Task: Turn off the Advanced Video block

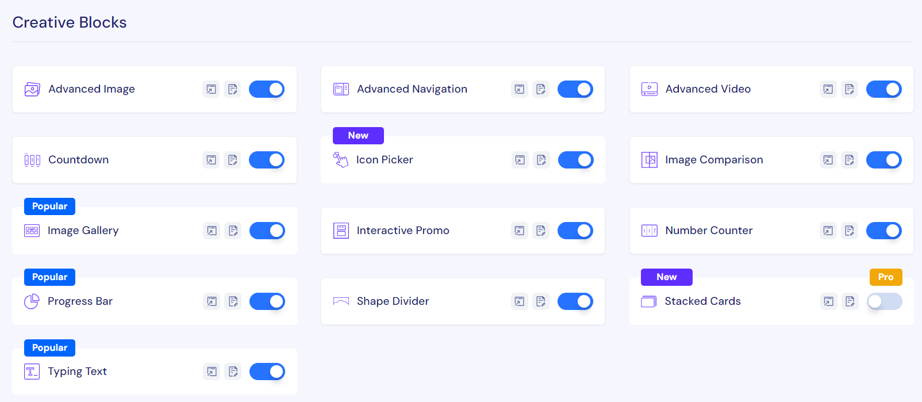Action: tap(884, 89)
